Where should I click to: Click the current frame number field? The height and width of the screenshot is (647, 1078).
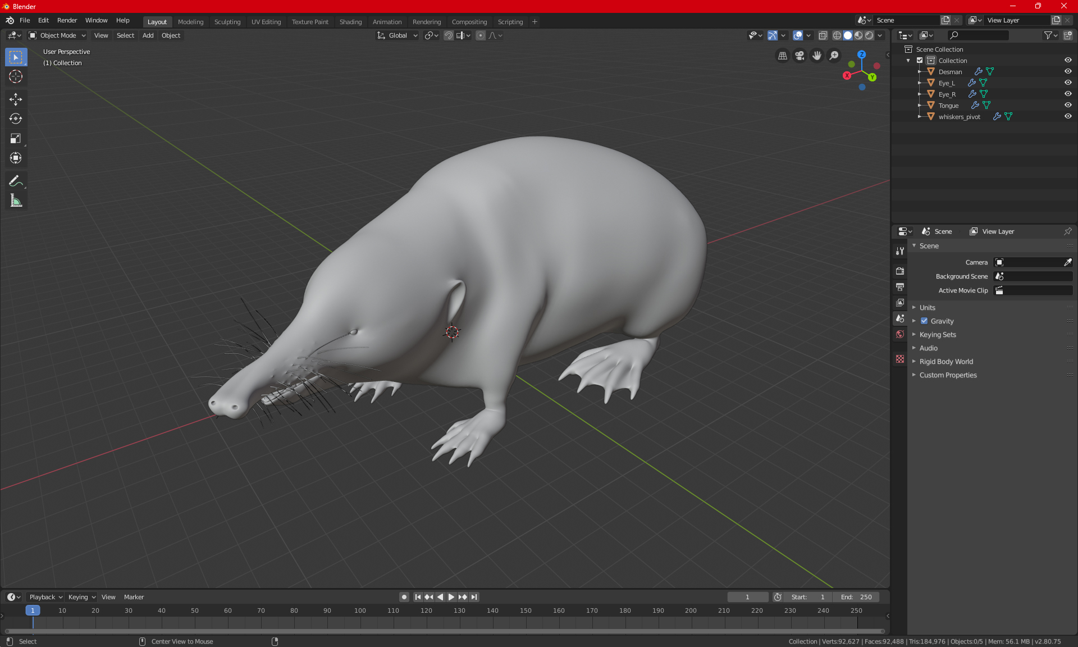[x=747, y=597]
